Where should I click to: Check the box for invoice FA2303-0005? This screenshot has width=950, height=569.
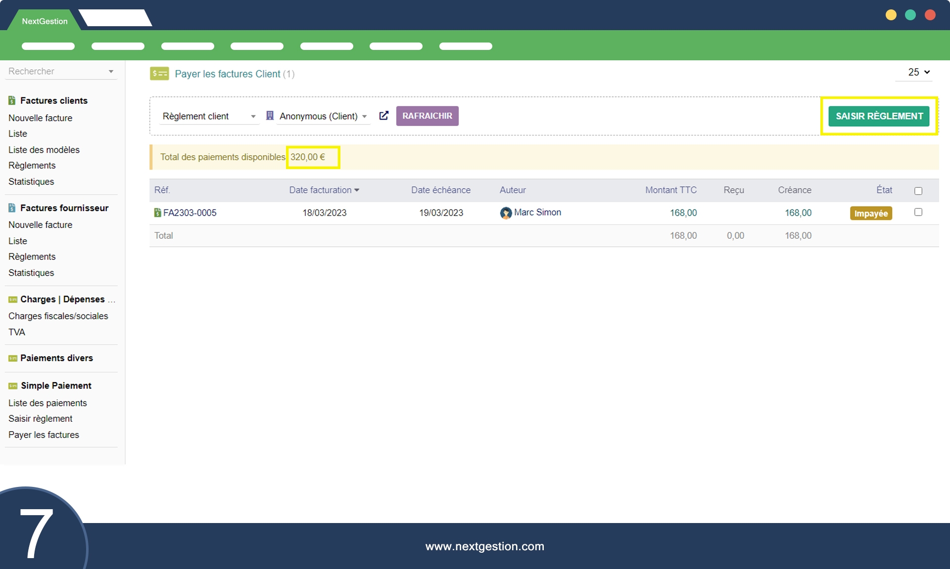(x=918, y=212)
